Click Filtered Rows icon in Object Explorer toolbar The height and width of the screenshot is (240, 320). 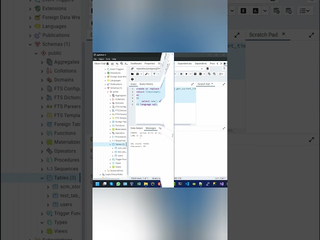[x=117, y=63]
